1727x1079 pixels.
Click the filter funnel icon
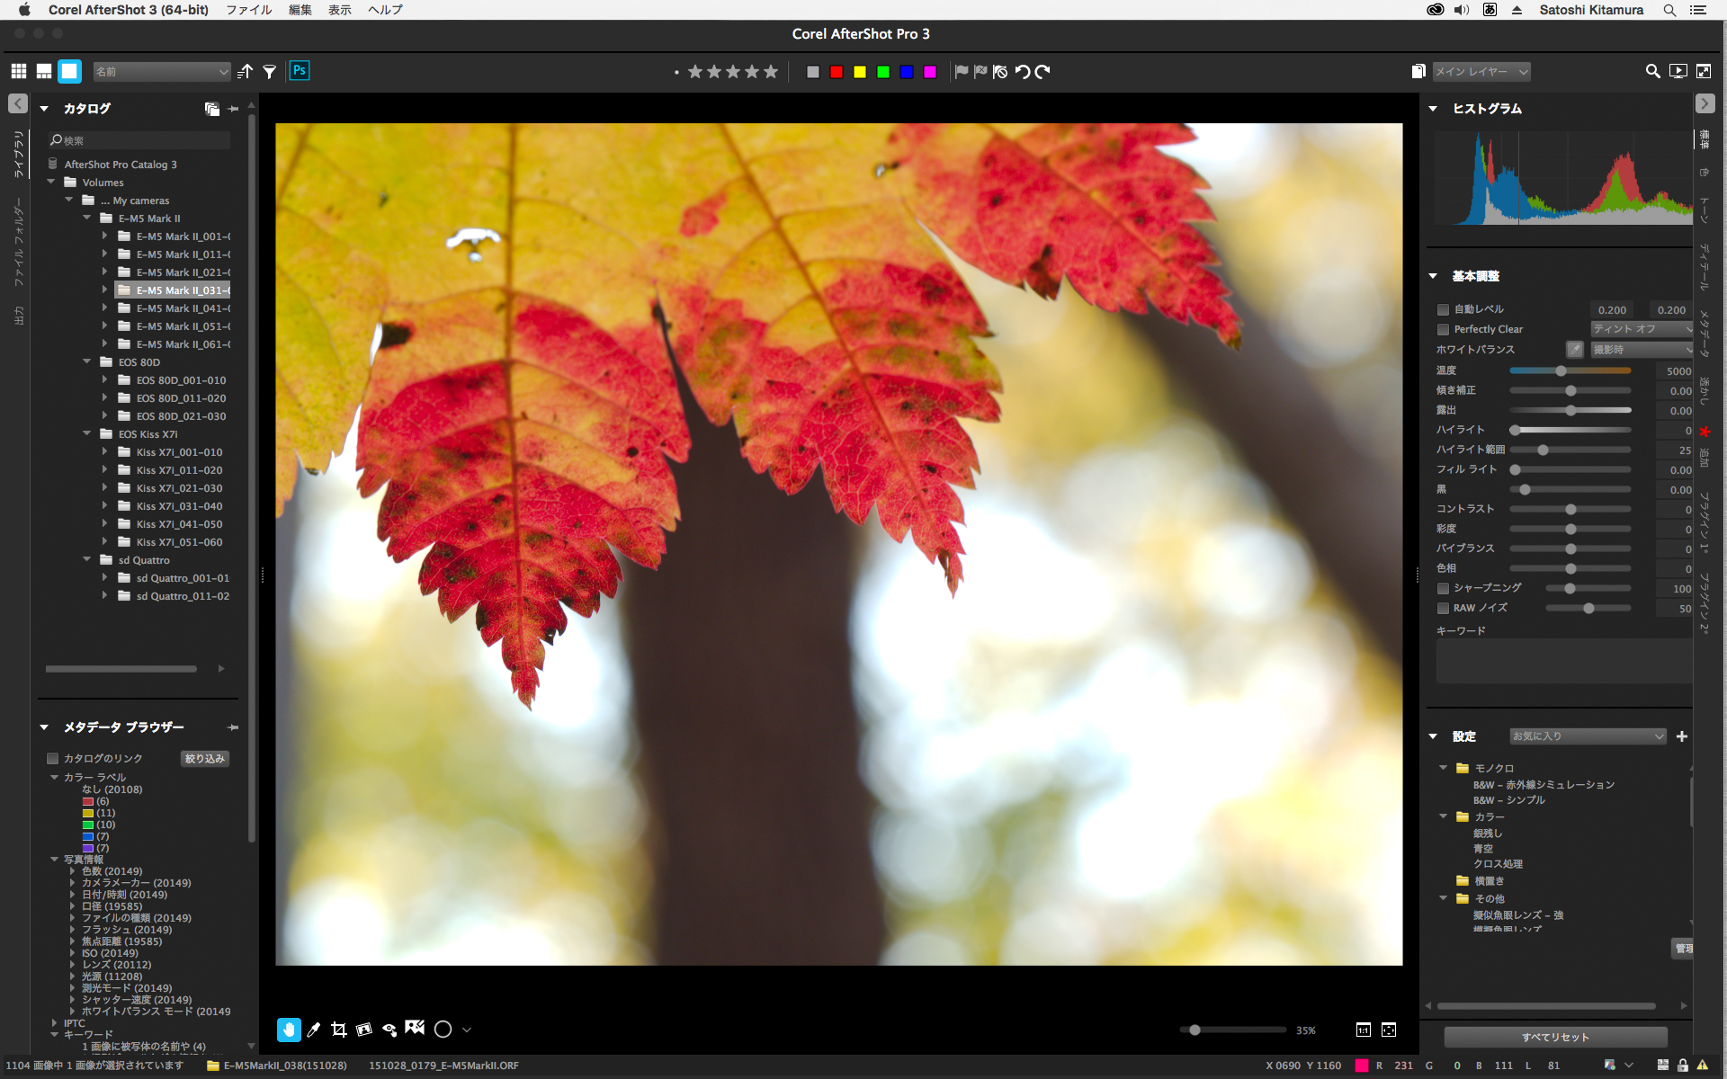(x=269, y=72)
